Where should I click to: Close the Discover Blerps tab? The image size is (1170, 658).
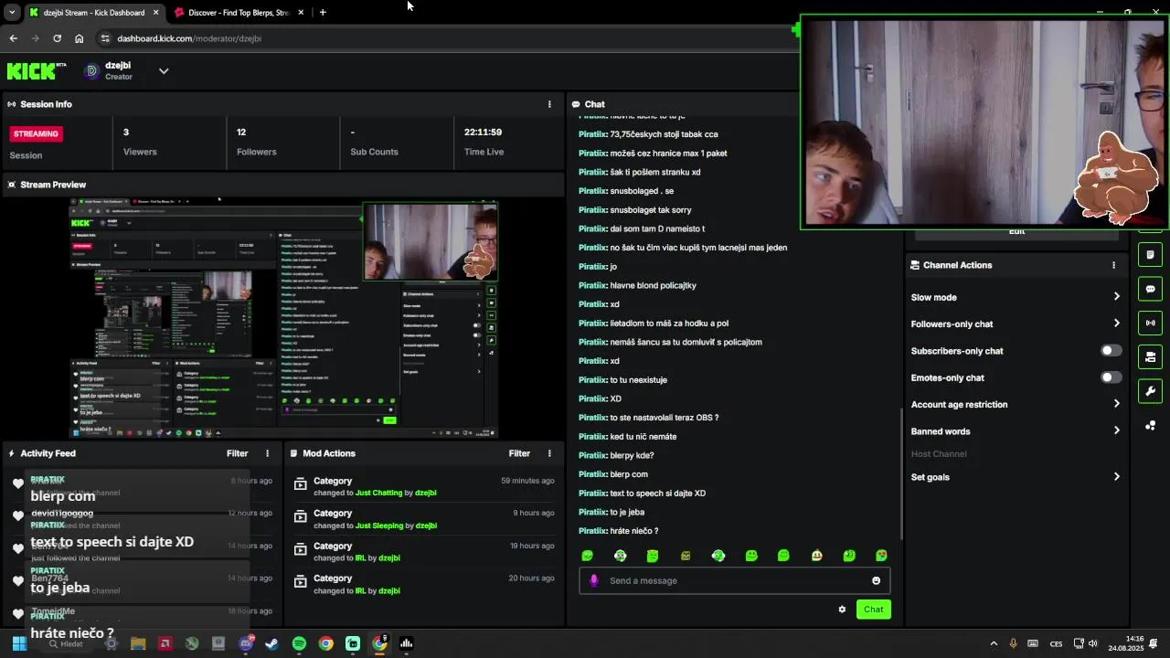tap(301, 13)
